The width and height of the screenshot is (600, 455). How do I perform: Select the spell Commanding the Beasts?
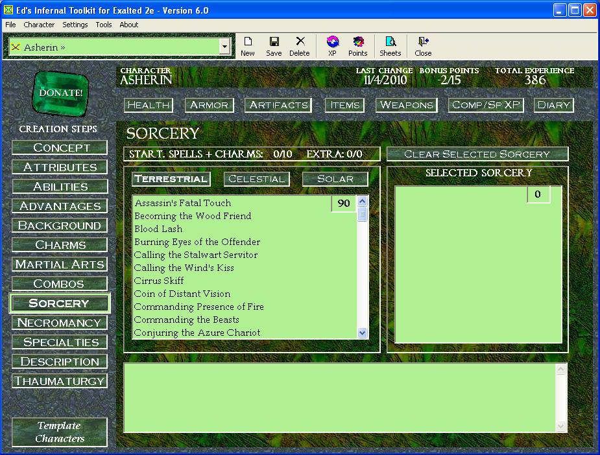pos(187,320)
